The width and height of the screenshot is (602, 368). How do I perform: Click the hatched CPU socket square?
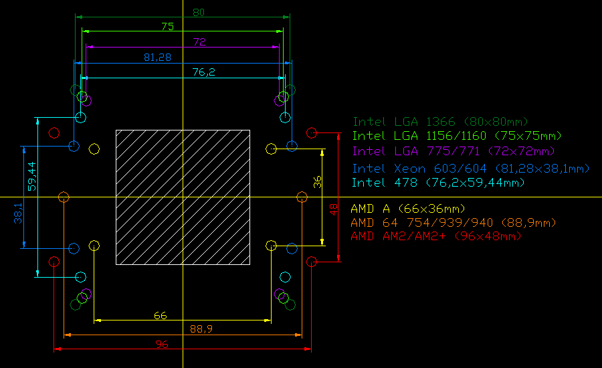[183, 197]
